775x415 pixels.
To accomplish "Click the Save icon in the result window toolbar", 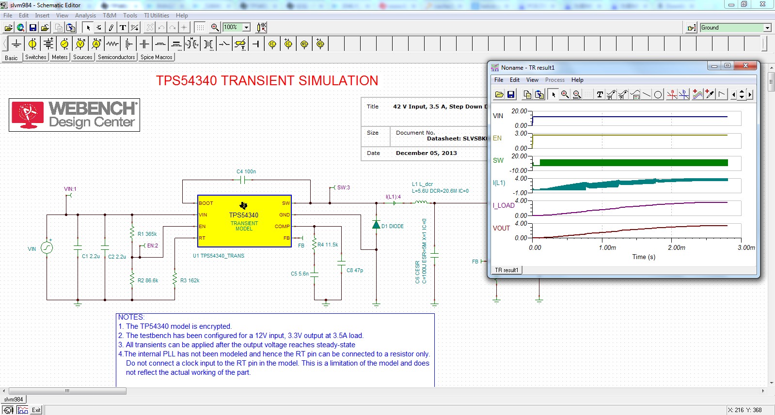I will point(511,94).
